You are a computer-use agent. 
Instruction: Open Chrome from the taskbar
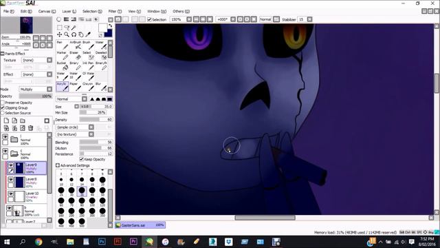pyautogui.click(x=38, y=242)
